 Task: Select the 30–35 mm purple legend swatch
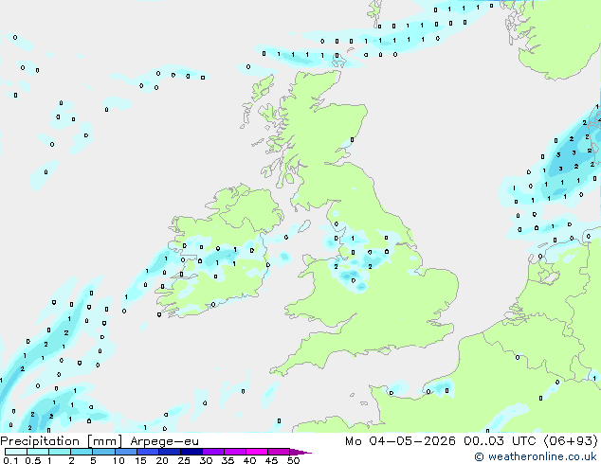coord(212,452)
